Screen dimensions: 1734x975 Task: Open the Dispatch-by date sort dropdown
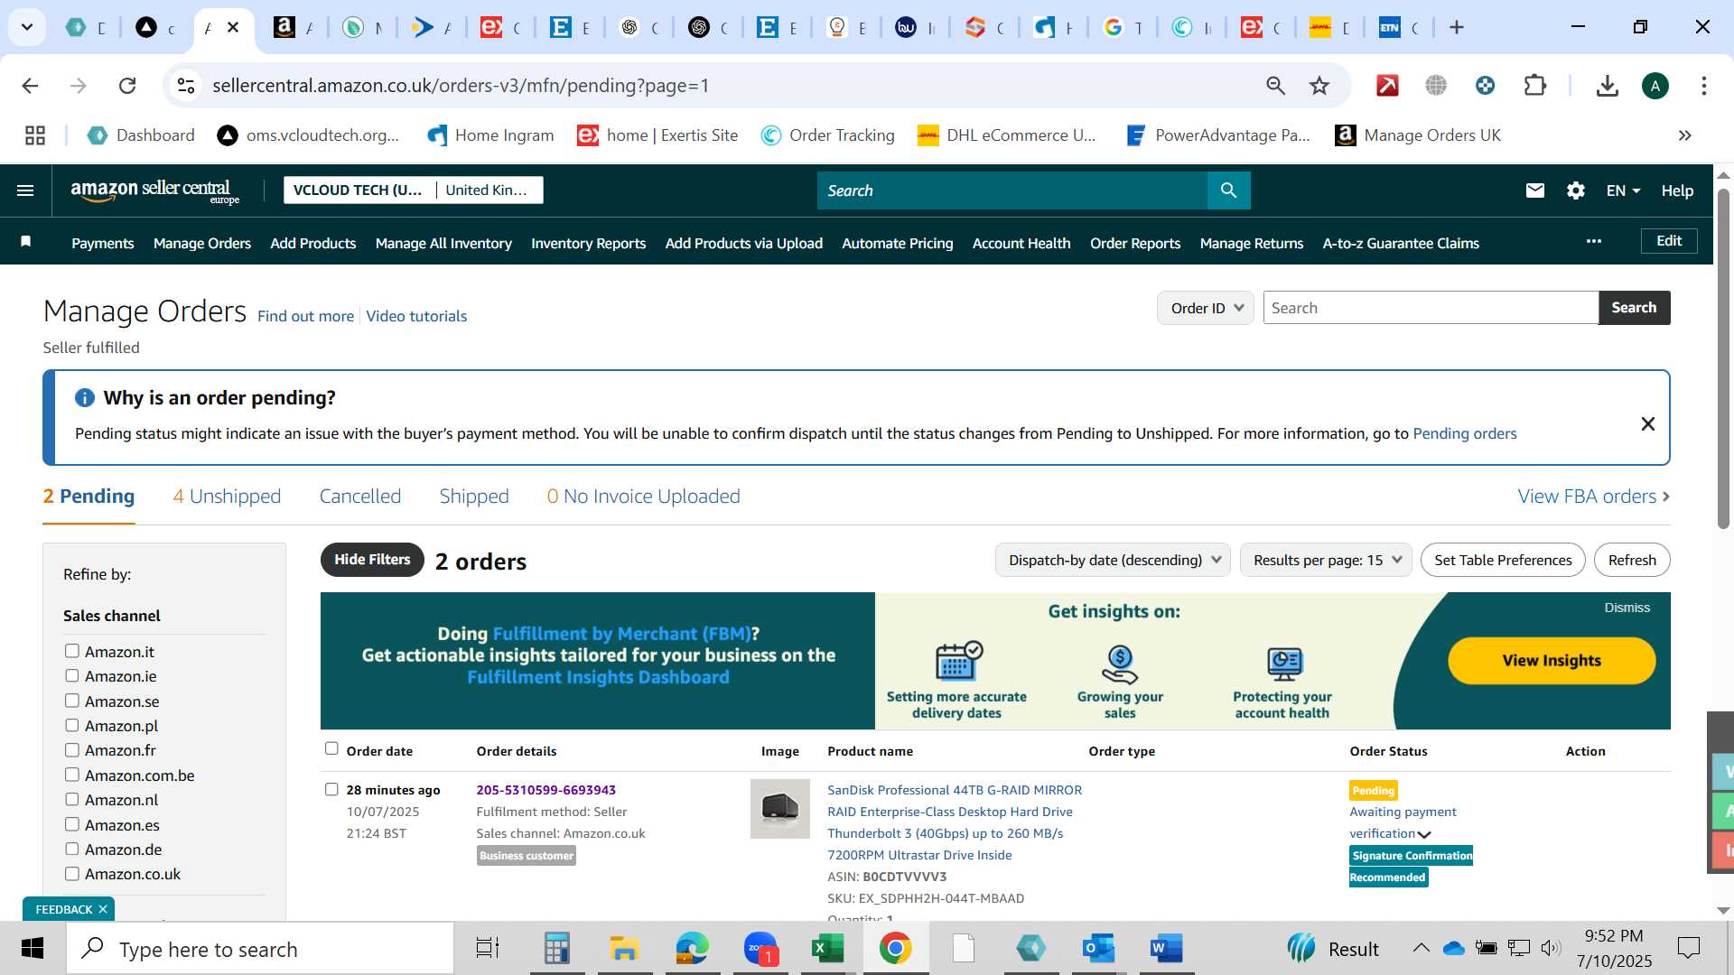coord(1112,560)
